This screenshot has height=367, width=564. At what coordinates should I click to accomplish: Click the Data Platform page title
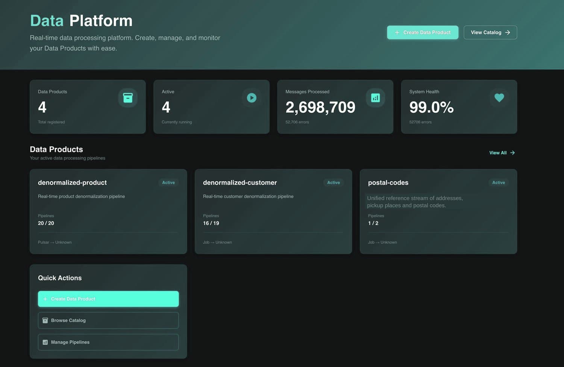[81, 21]
